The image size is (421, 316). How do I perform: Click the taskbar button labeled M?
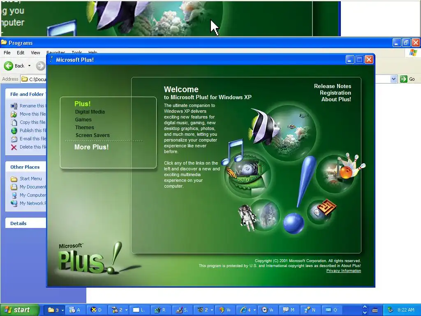click(289, 310)
